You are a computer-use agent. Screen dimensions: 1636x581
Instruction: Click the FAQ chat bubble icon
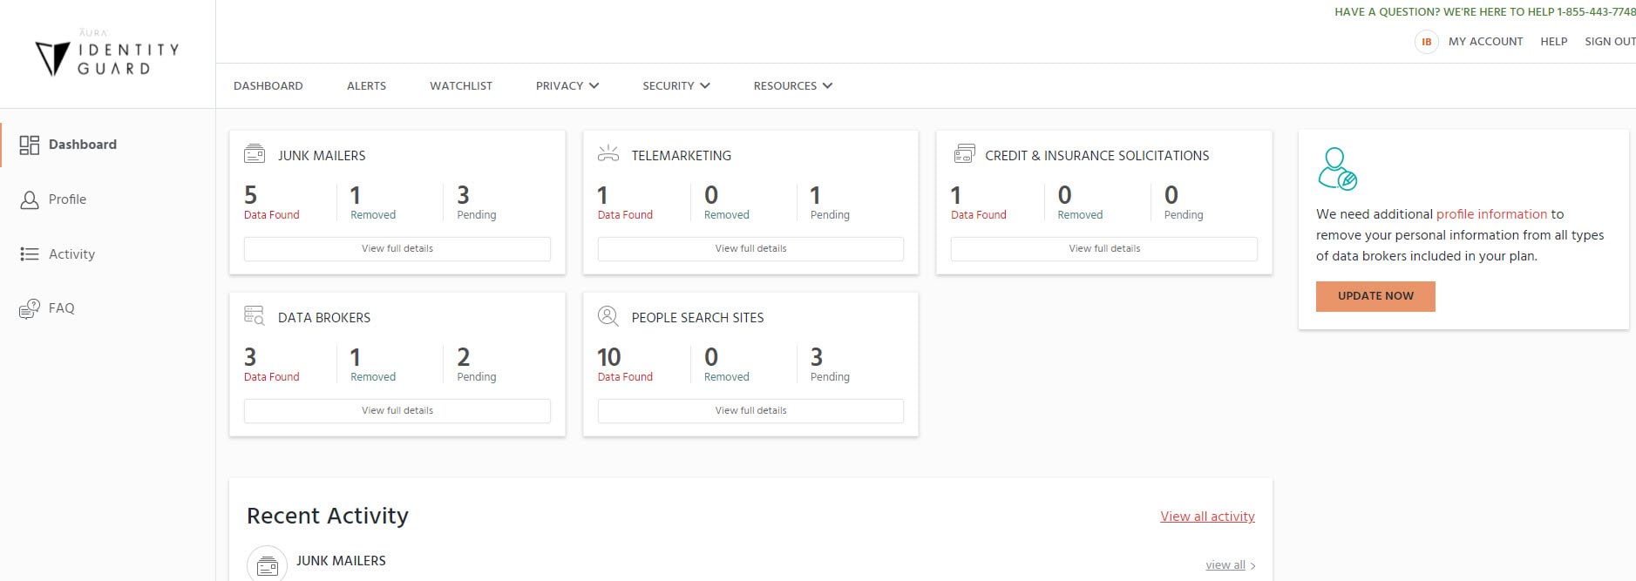tap(30, 309)
